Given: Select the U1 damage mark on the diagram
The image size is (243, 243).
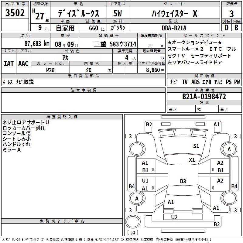Looking at the screenshot, I should point(145,181).
